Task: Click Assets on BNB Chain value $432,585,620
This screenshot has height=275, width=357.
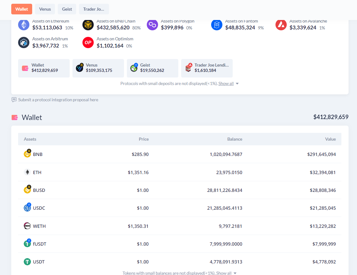Action: coord(113,28)
